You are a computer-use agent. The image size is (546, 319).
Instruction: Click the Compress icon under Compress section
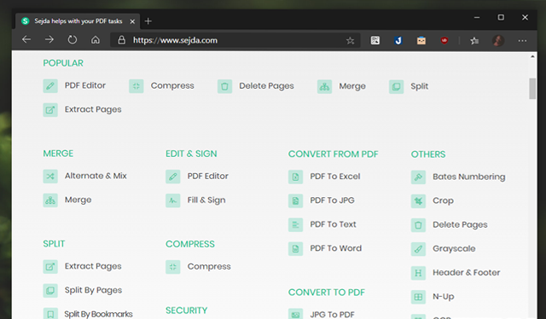[x=173, y=267]
